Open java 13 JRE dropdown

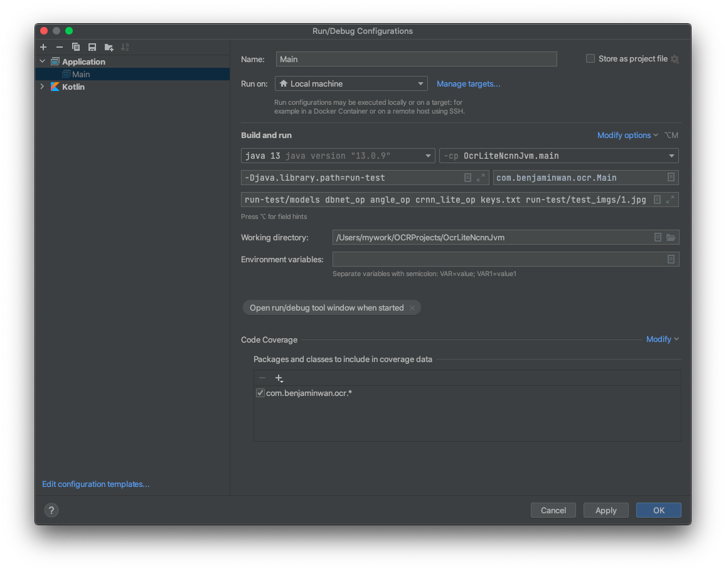[x=338, y=156]
